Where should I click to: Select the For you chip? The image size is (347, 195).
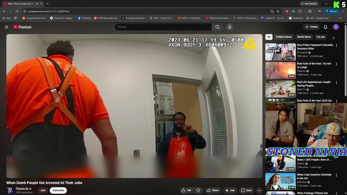pos(321,37)
